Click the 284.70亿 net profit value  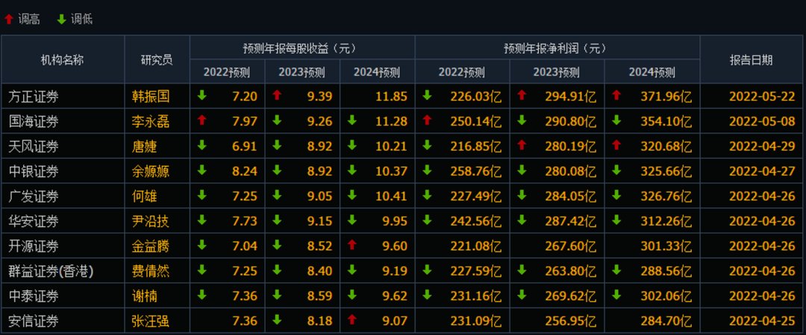tap(666, 321)
